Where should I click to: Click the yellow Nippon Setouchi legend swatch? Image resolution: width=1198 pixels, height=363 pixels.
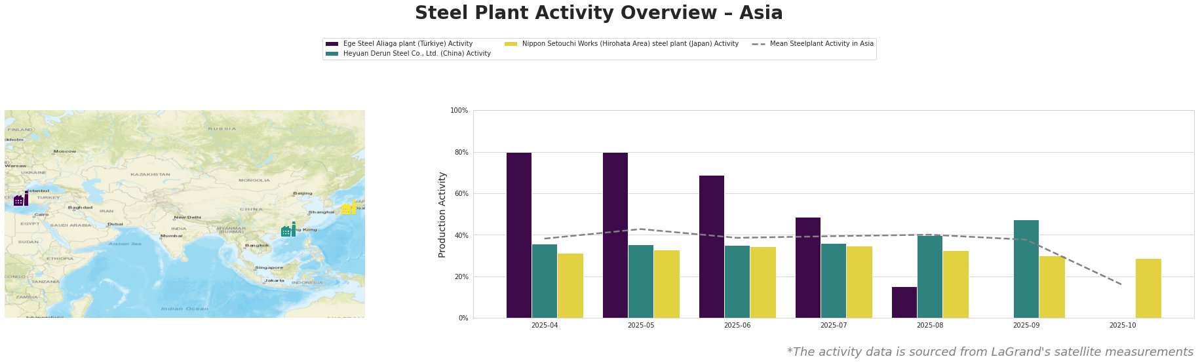pos(511,44)
